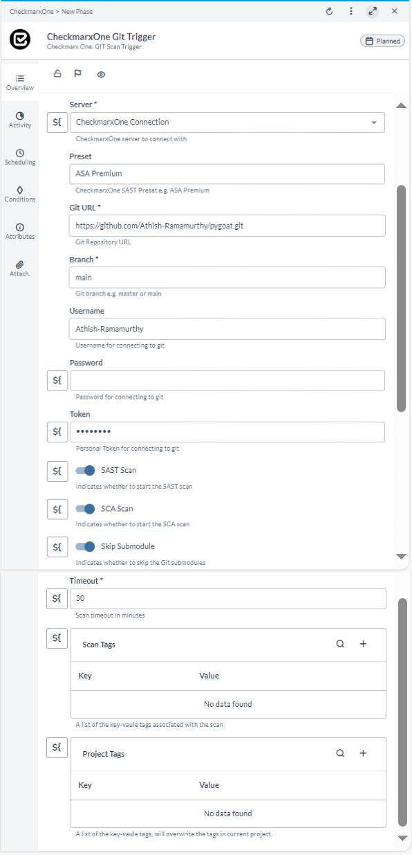
Task: Open the Scheduling tab
Action: (x=19, y=157)
